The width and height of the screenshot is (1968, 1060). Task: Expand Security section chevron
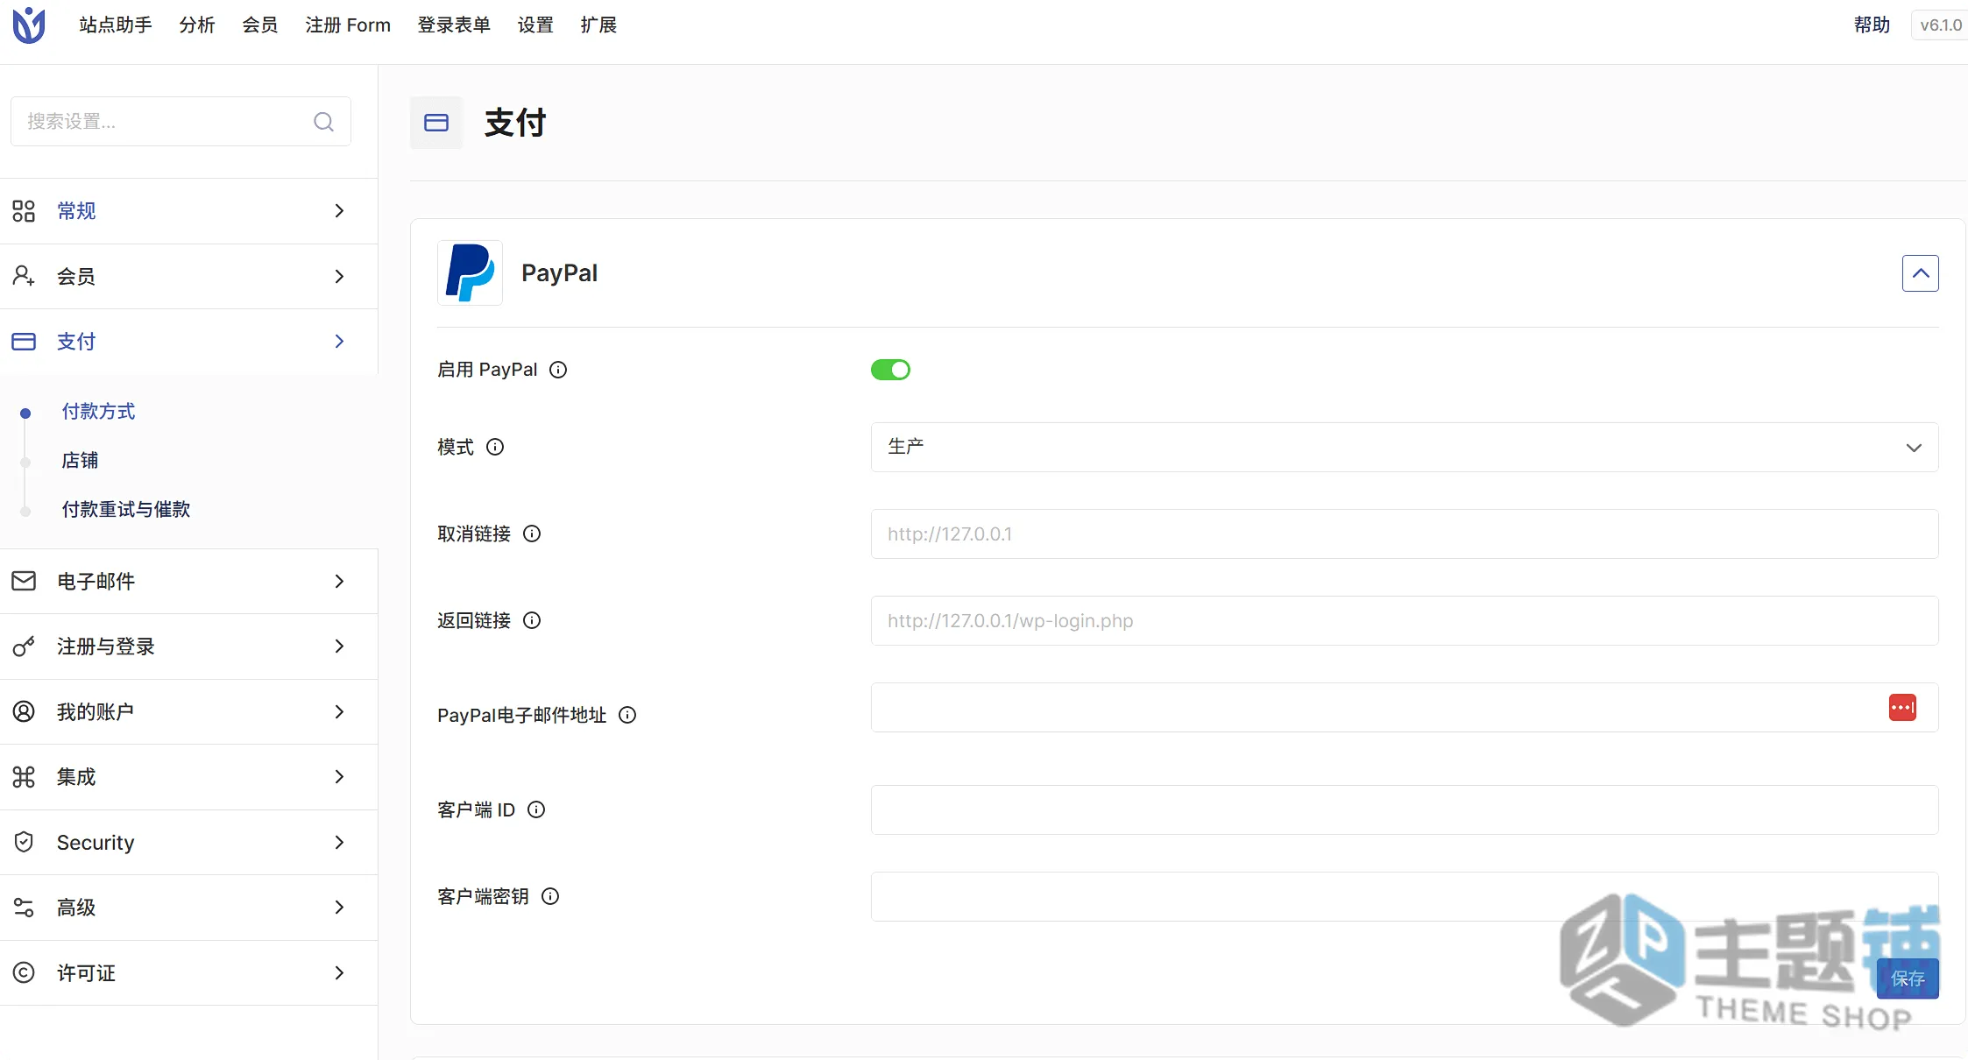340,842
